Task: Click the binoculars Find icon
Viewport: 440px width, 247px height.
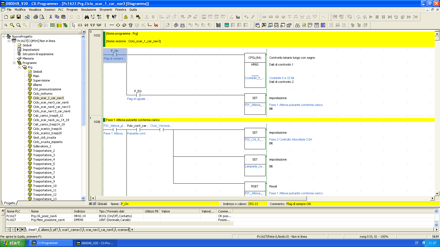Action: pos(87,17)
